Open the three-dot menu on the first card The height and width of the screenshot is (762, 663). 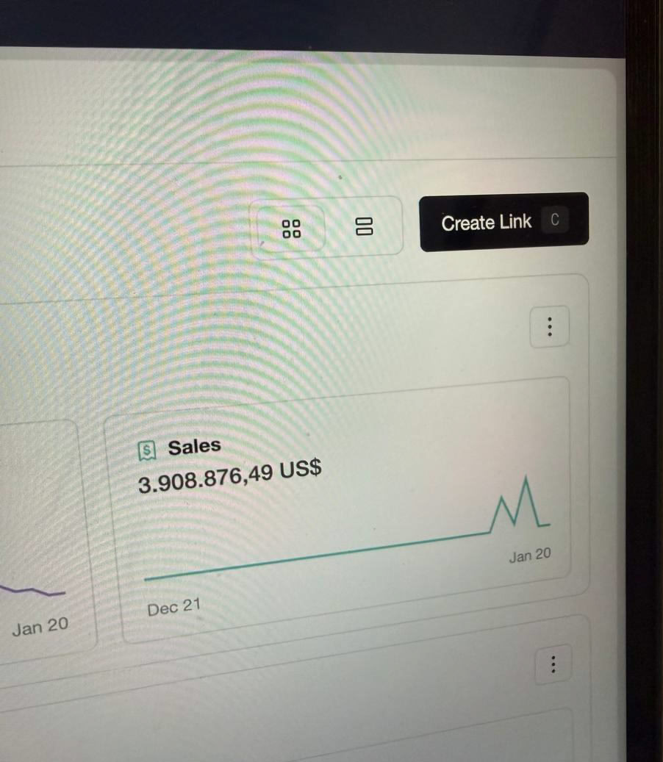tap(550, 326)
